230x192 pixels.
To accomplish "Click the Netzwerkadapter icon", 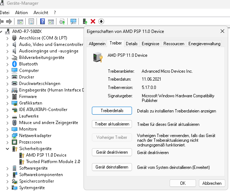I will point(14,136).
